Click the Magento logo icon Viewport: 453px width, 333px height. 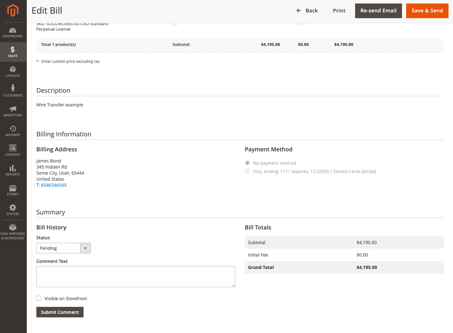coord(13,11)
